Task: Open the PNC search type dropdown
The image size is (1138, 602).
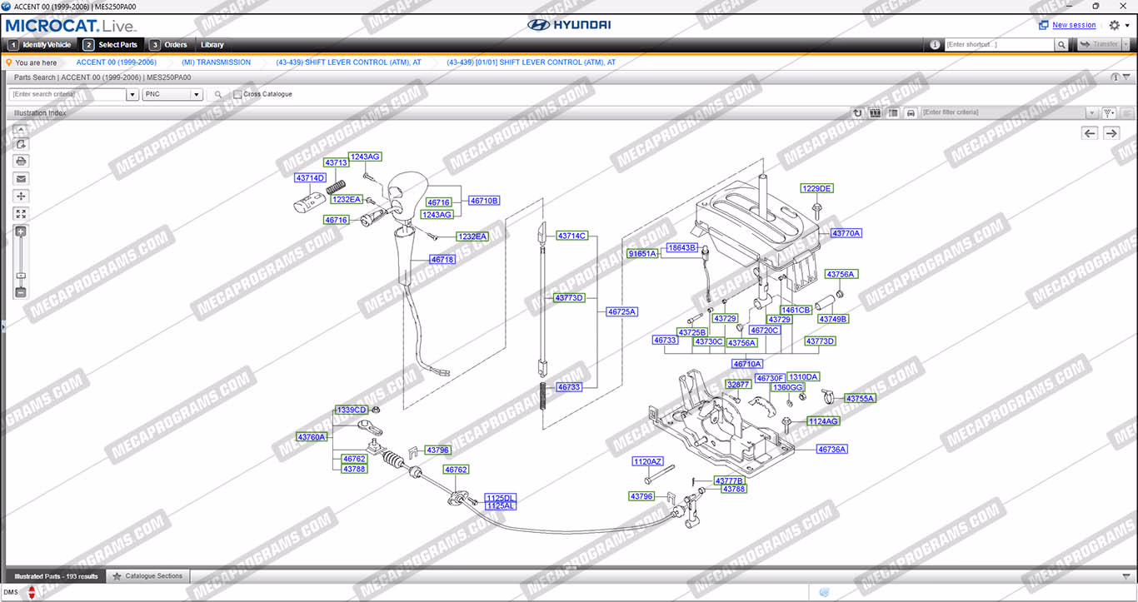Action: click(x=197, y=95)
